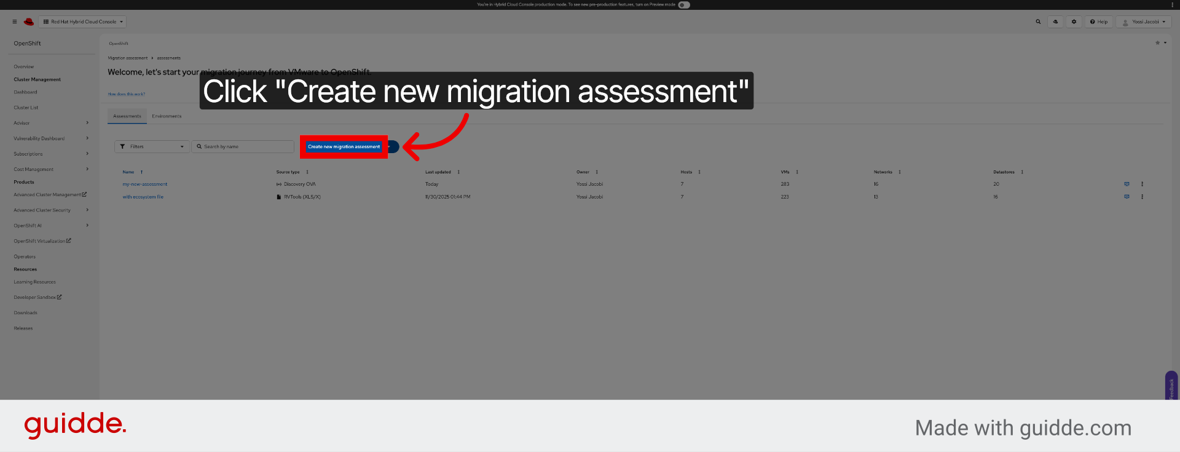Sort by the Networks column

coord(900,172)
